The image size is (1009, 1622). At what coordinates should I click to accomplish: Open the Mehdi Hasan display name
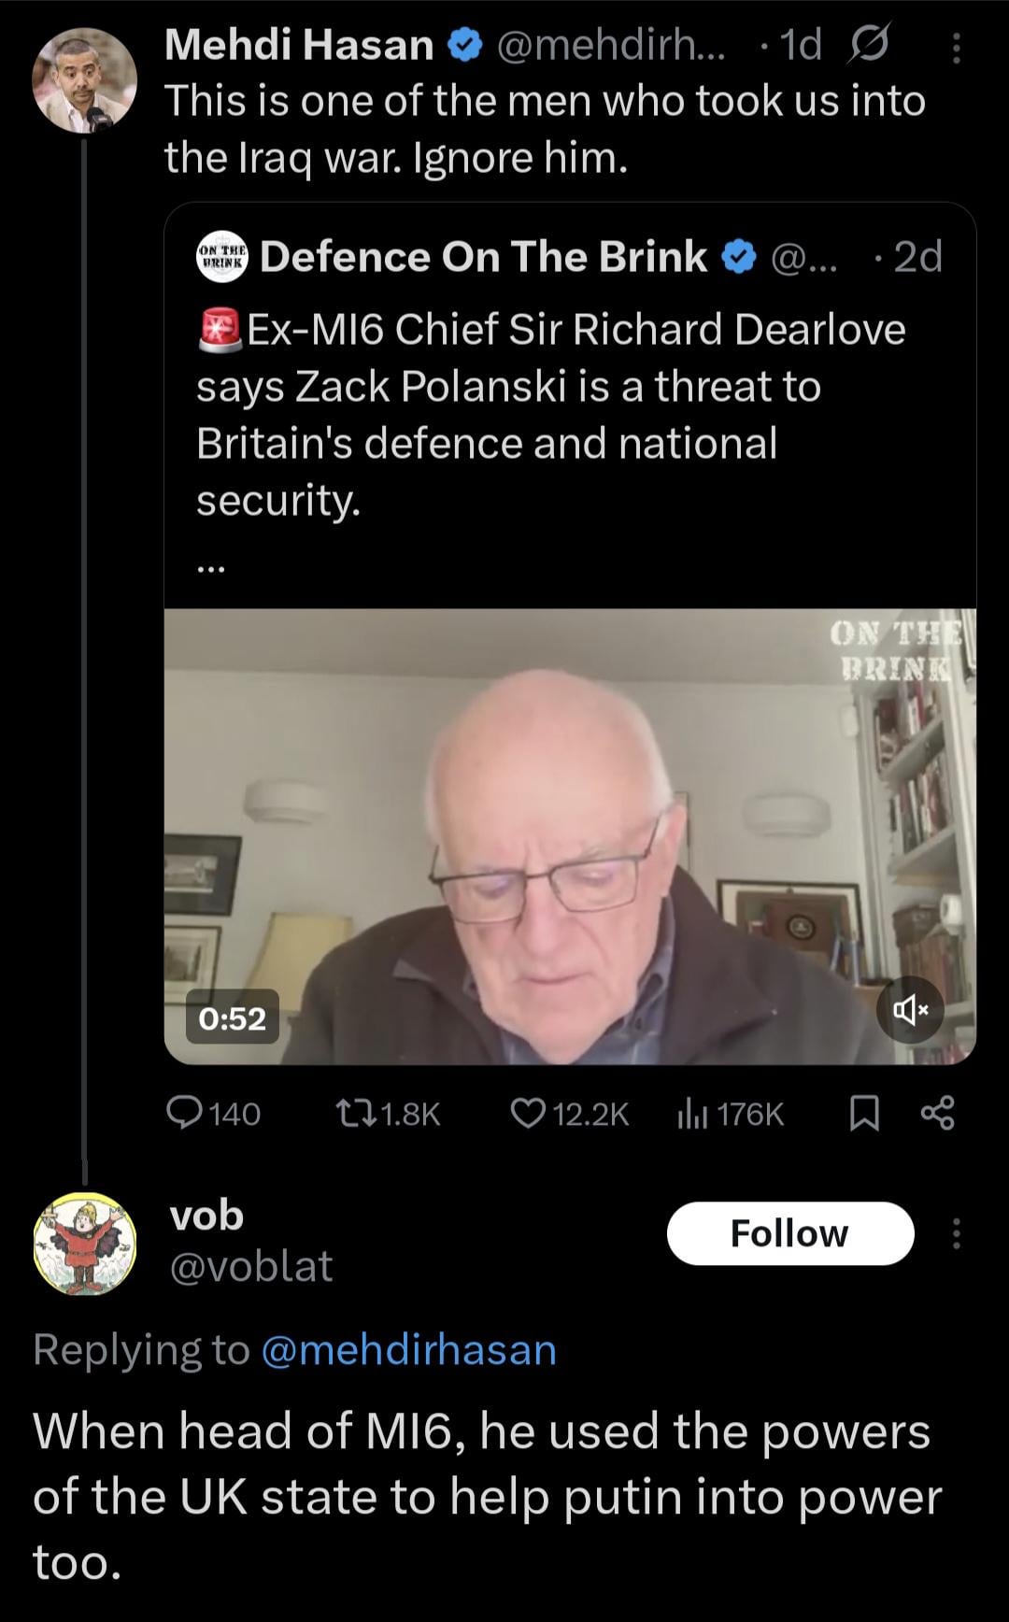pos(299,45)
